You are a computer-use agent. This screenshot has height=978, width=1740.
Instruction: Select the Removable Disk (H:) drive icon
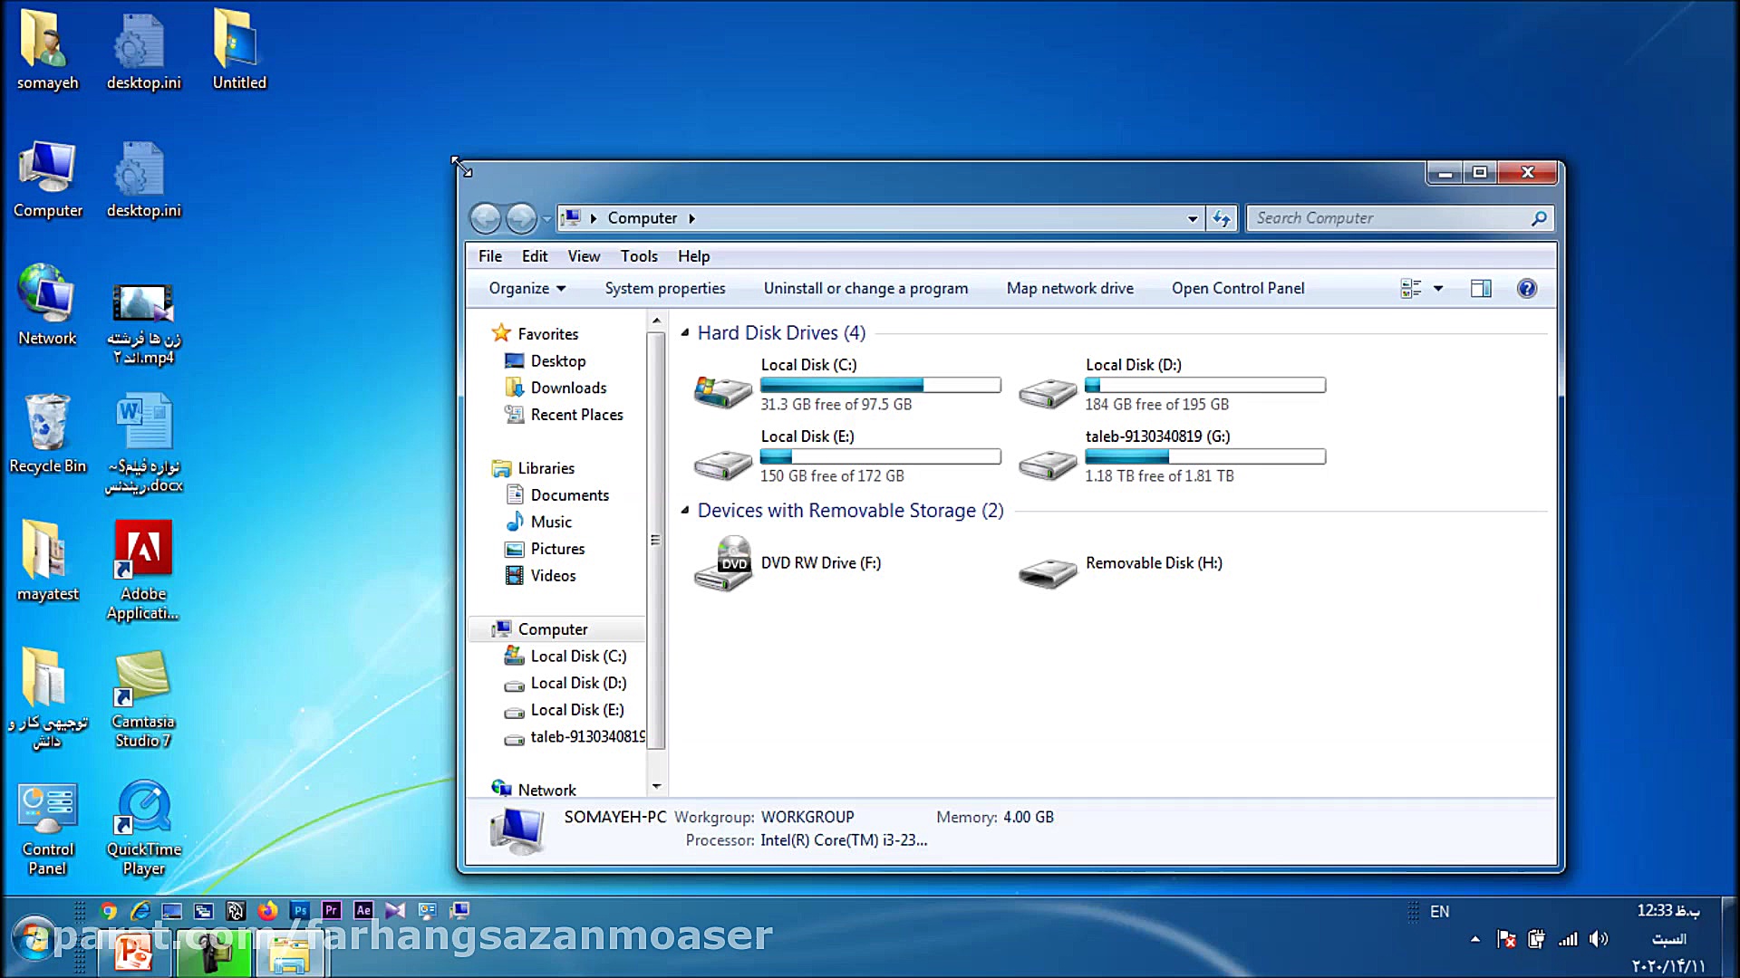click(x=1047, y=572)
